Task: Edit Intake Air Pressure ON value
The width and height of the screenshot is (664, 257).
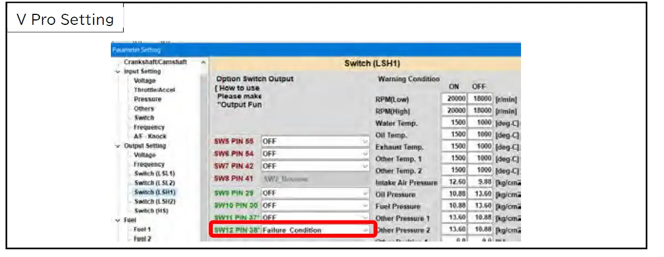Action: tap(454, 182)
